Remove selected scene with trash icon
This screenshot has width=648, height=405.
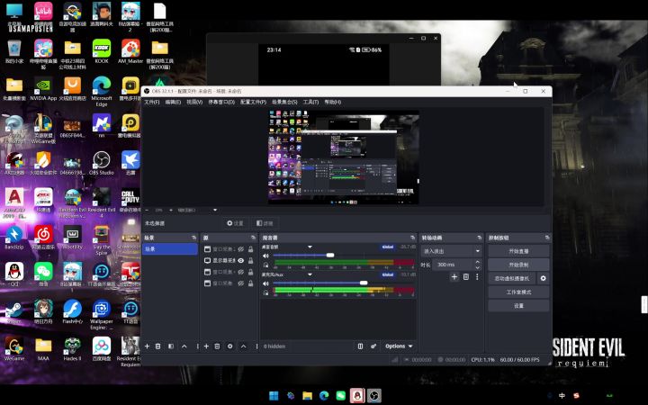(x=157, y=346)
